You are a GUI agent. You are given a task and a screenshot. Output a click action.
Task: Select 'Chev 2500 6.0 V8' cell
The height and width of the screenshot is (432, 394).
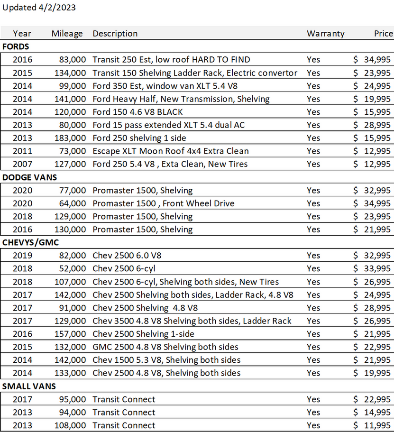click(127, 256)
